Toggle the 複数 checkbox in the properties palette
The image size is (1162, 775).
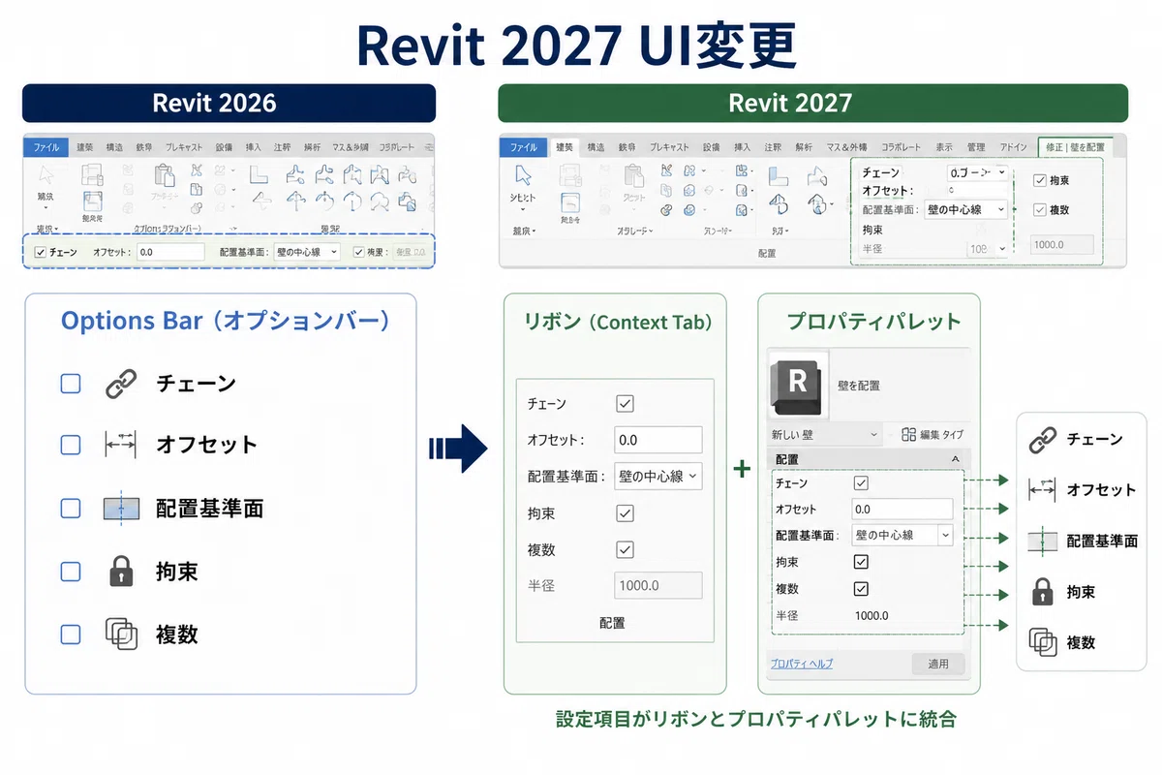(861, 588)
